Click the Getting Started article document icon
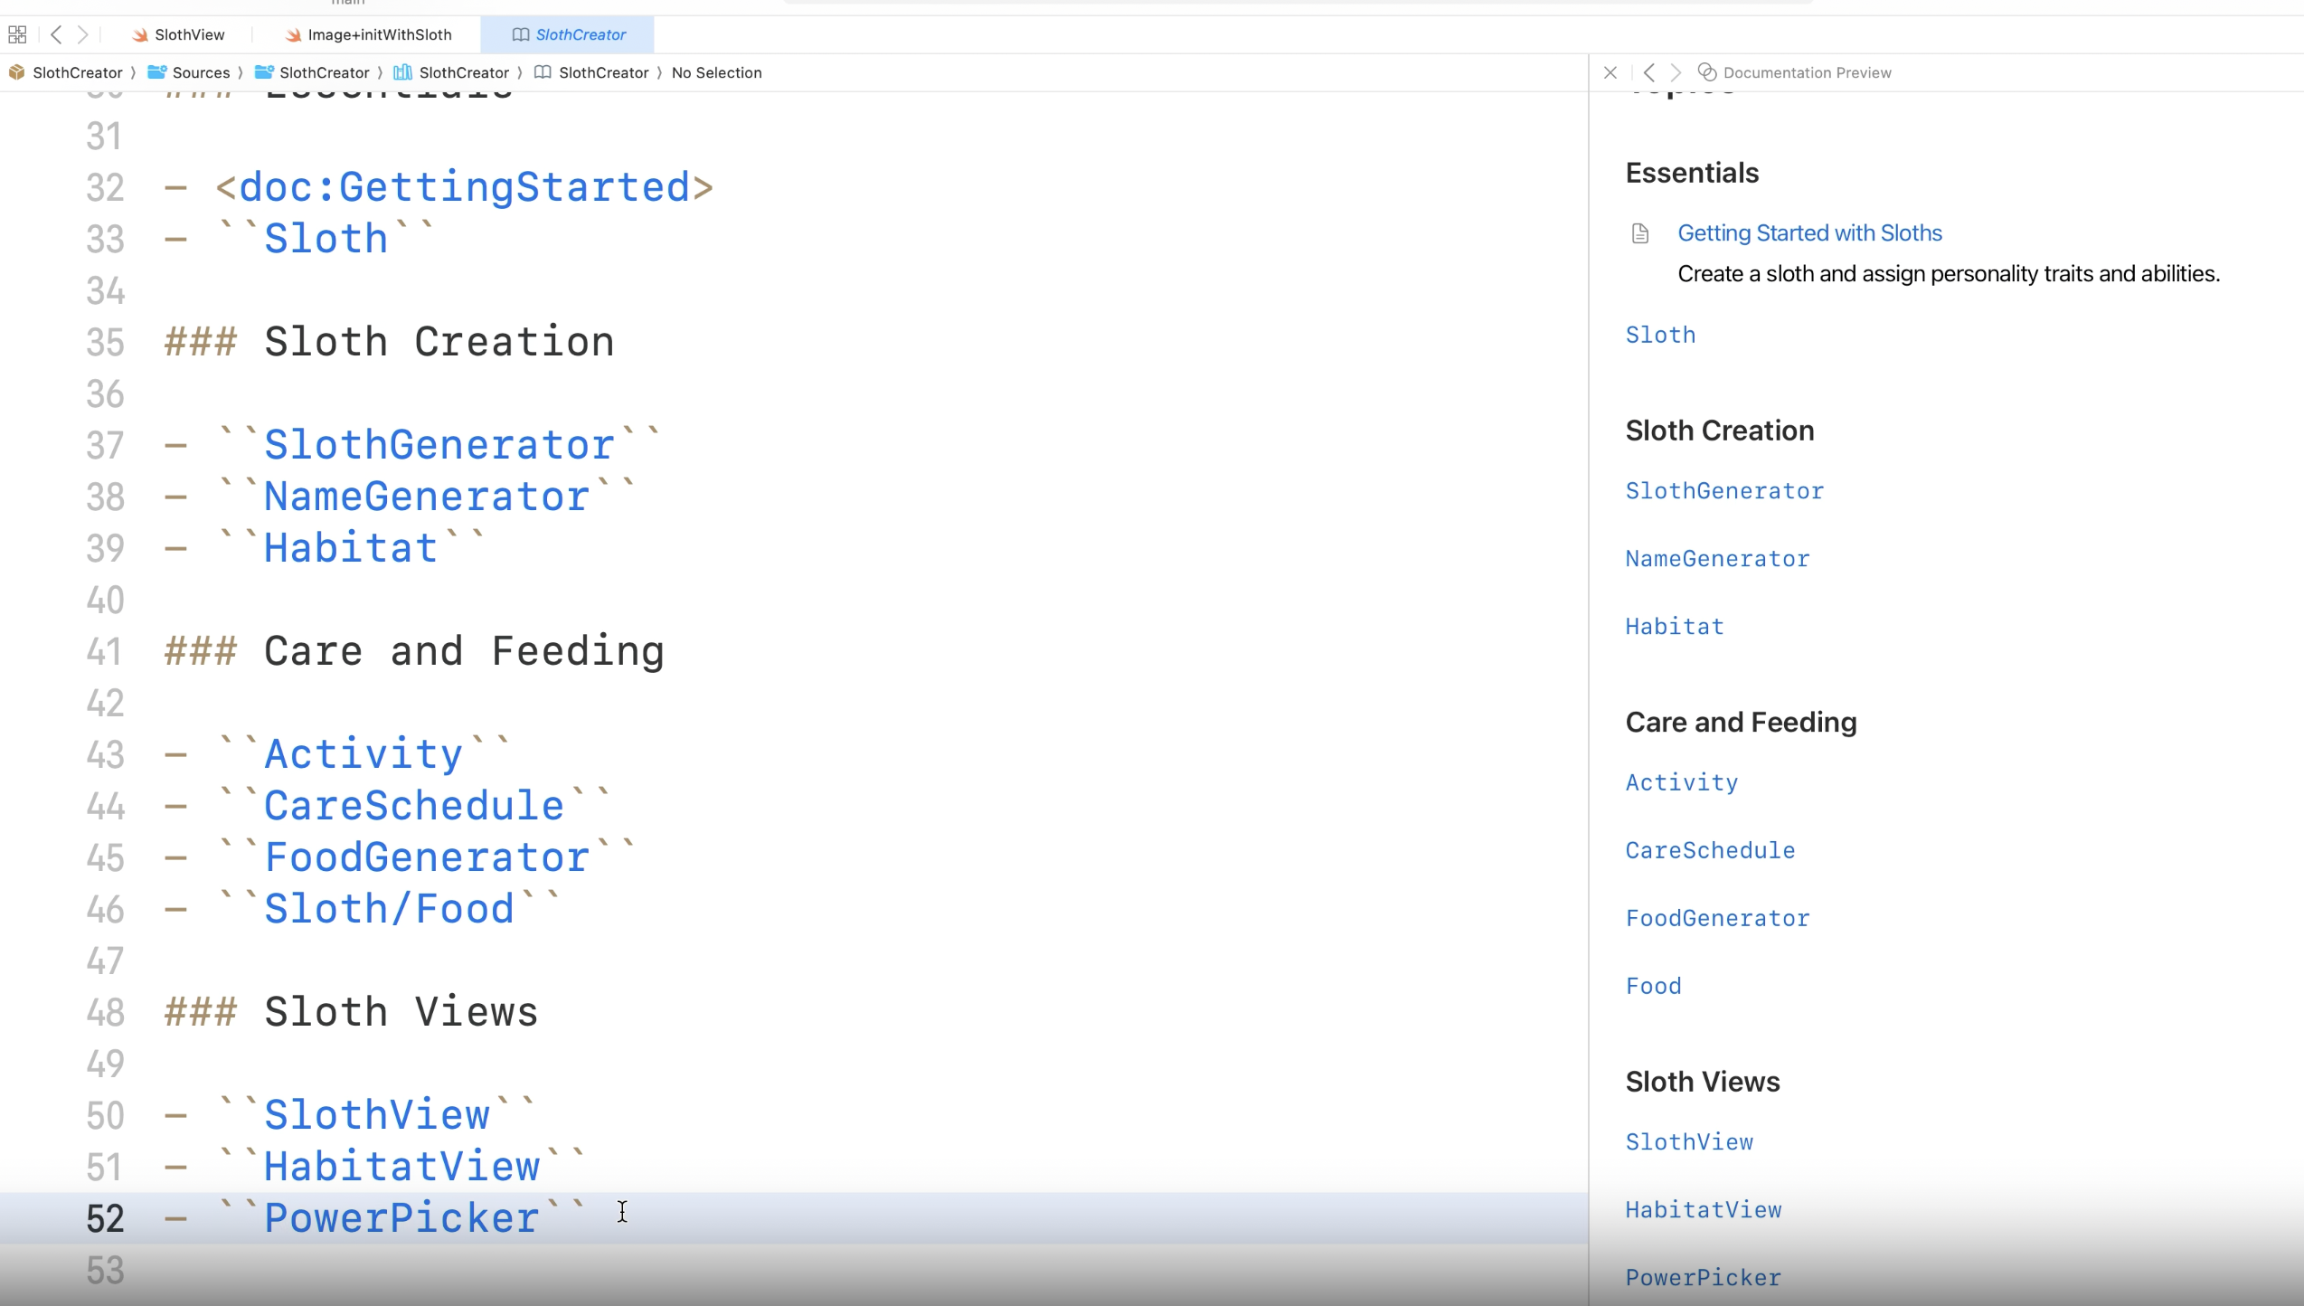 click(1639, 233)
